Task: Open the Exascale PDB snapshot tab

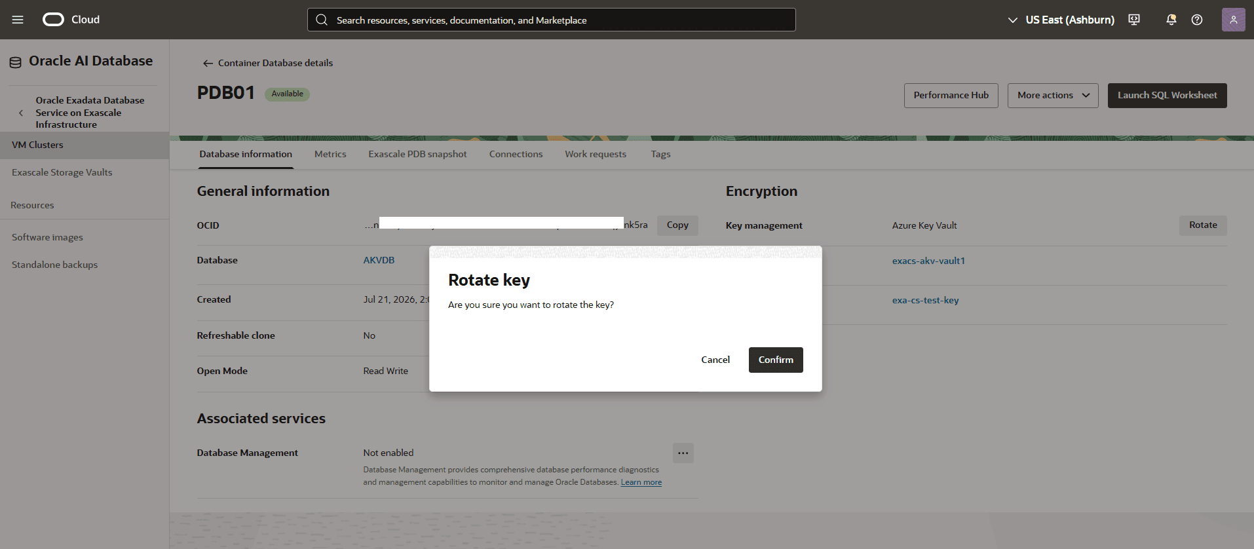Action: (417, 154)
